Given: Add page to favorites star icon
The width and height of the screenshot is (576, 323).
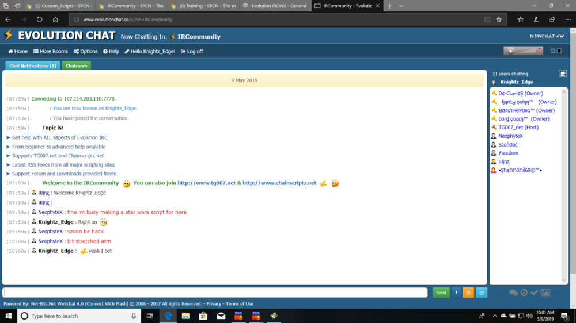Looking at the screenshot, I should point(499,20).
